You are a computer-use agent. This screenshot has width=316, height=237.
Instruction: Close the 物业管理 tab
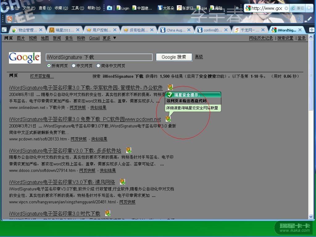tap(41, 30)
